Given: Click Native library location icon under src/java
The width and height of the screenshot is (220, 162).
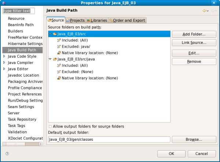Looking at the screenshot, I should coord(59,78).
